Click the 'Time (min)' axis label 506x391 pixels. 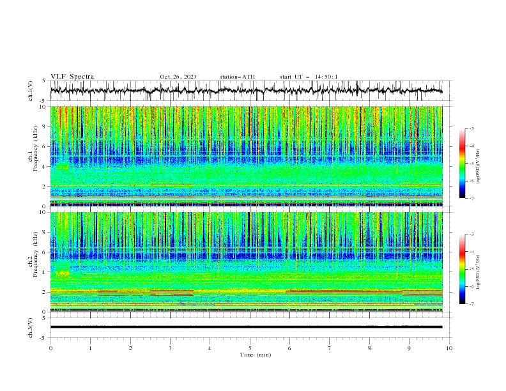(256, 355)
